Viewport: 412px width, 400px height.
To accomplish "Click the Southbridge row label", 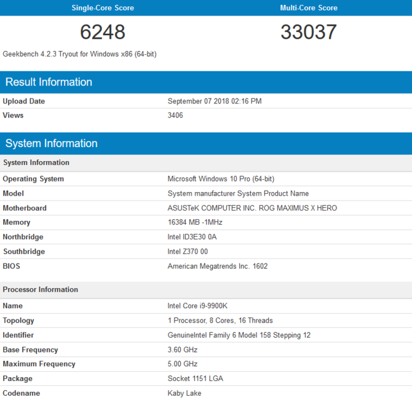I will tap(24, 252).
